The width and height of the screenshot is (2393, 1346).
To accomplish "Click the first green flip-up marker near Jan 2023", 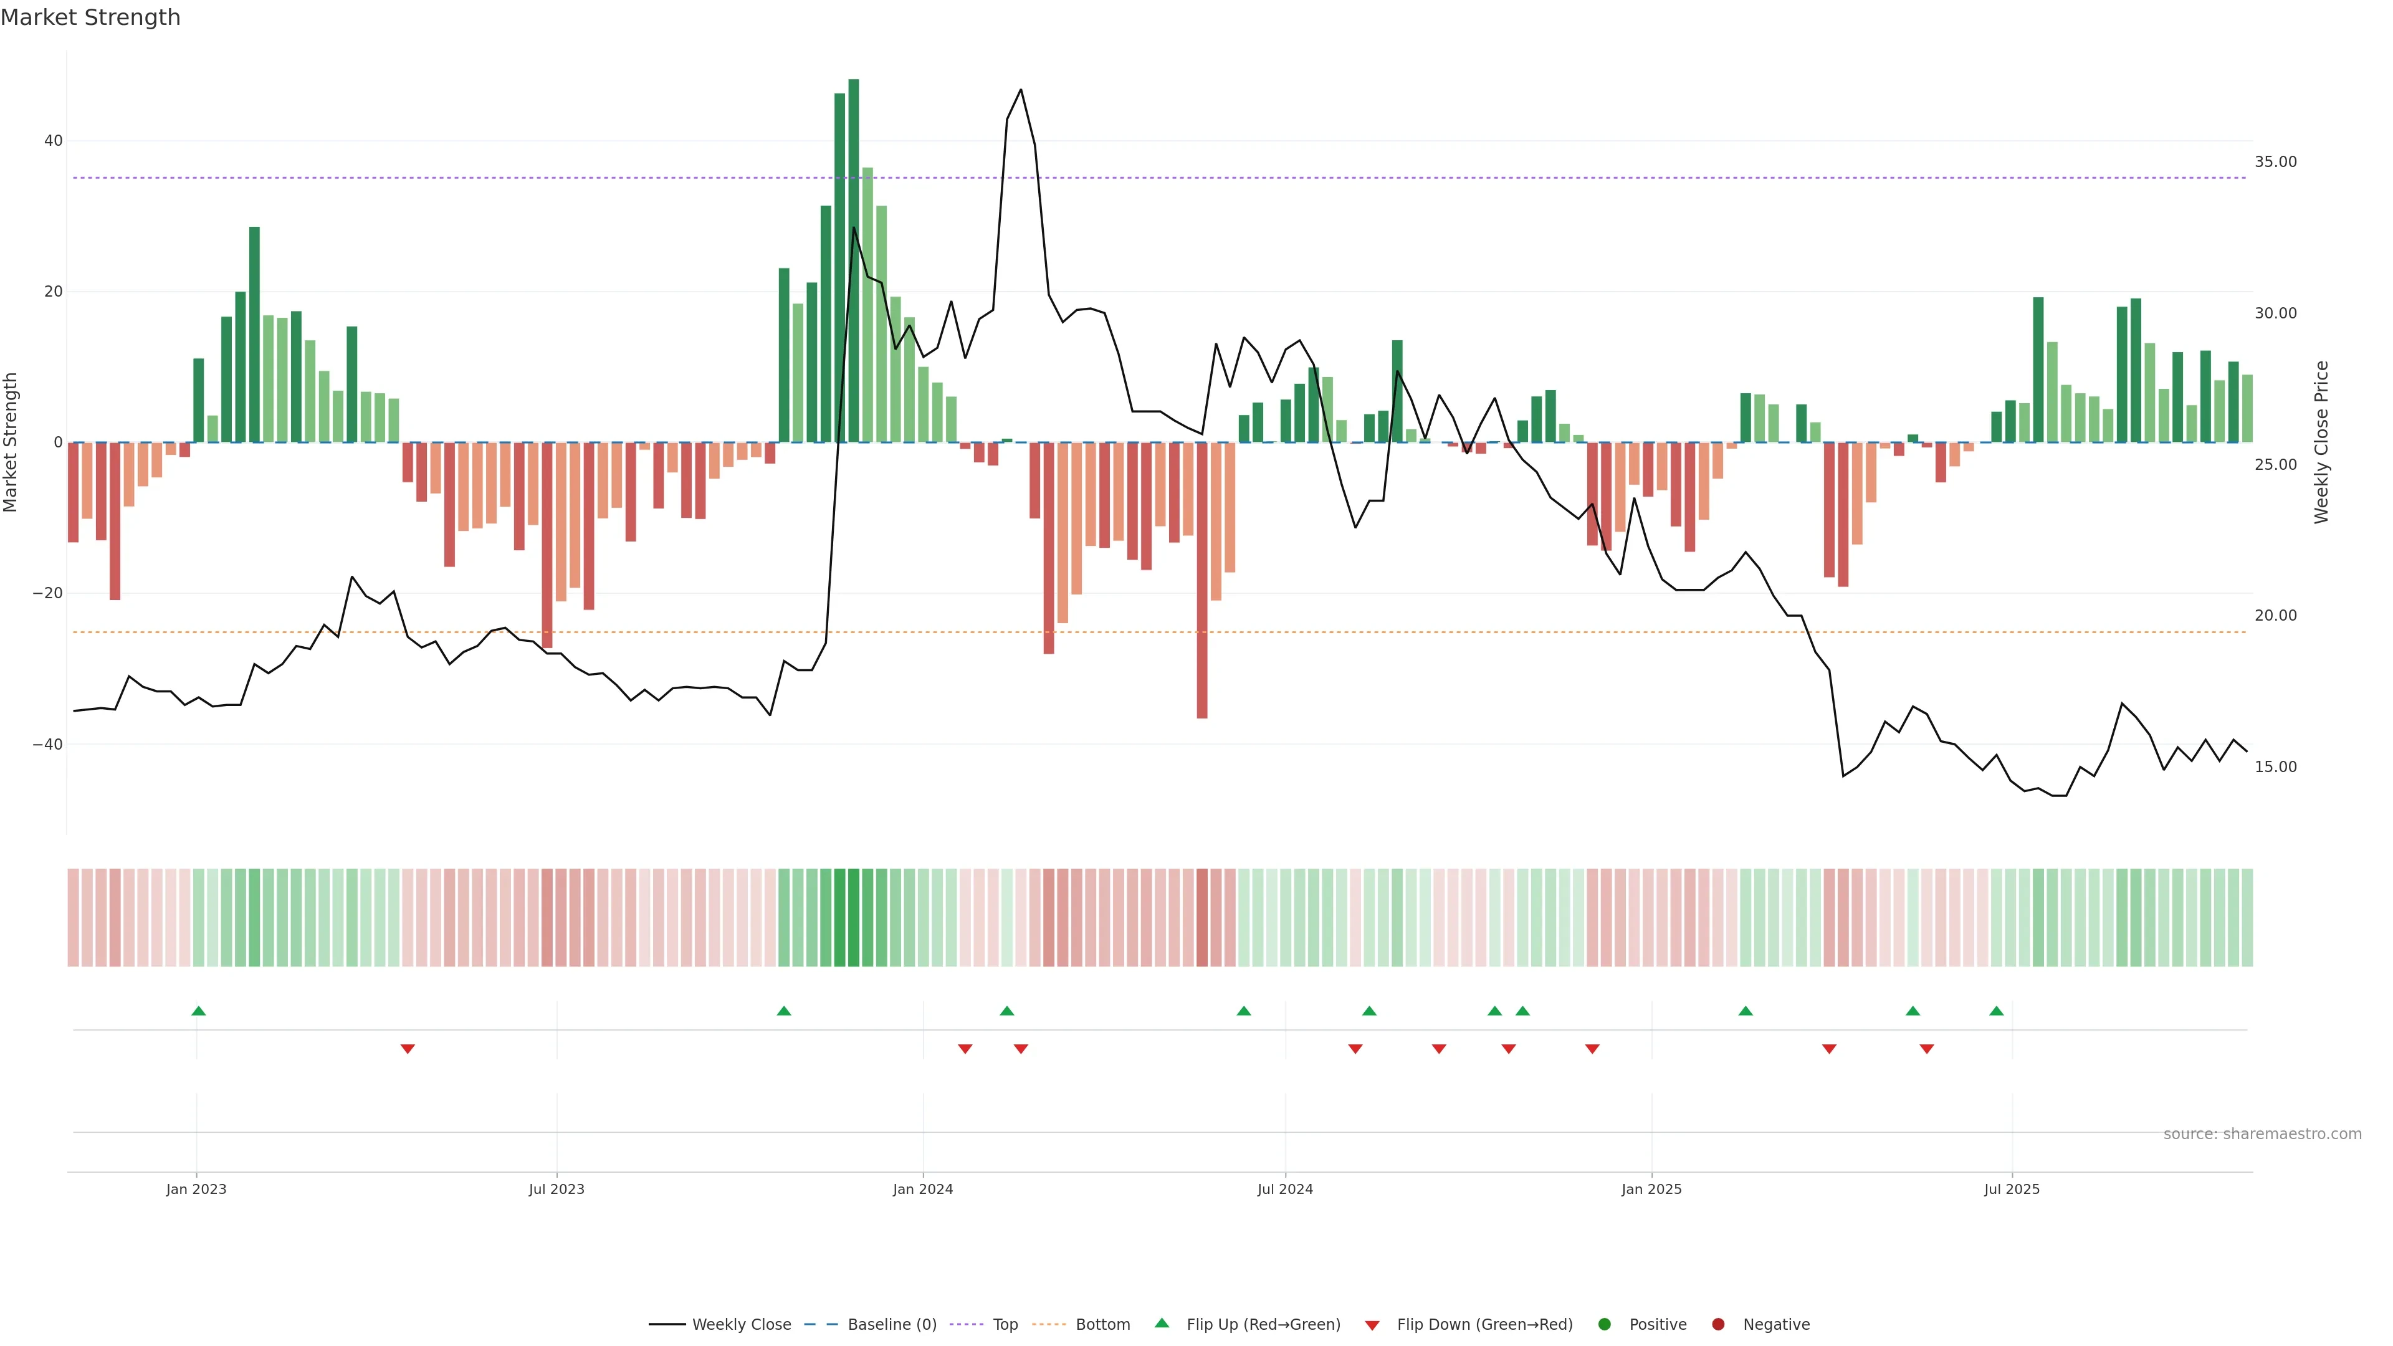I will (x=198, y=1011).
